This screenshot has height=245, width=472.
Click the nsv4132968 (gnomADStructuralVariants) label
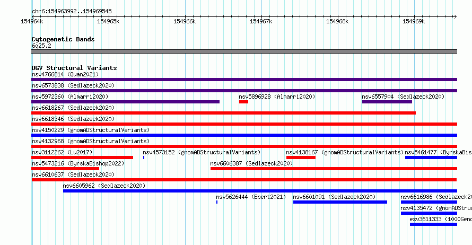91,141
